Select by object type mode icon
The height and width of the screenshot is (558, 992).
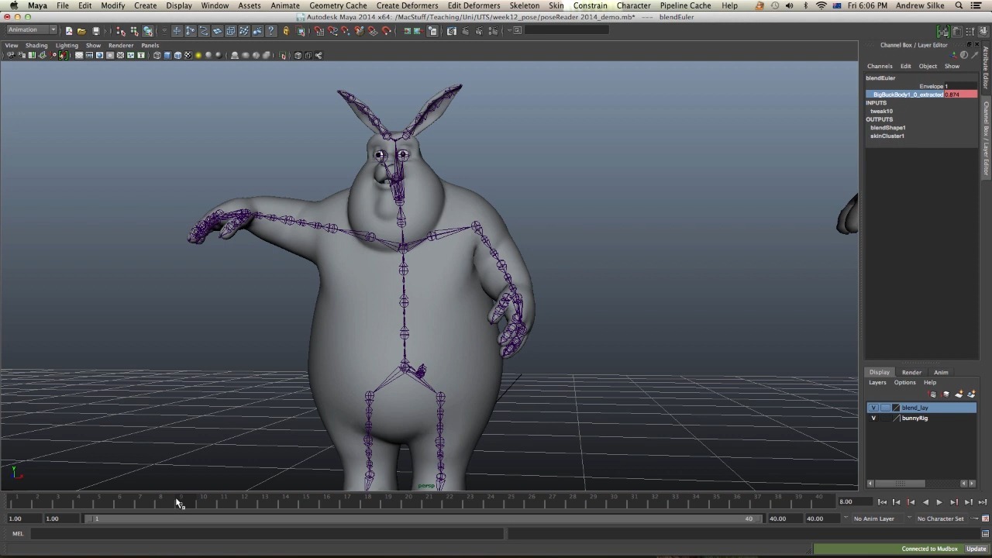coord(134,31)
